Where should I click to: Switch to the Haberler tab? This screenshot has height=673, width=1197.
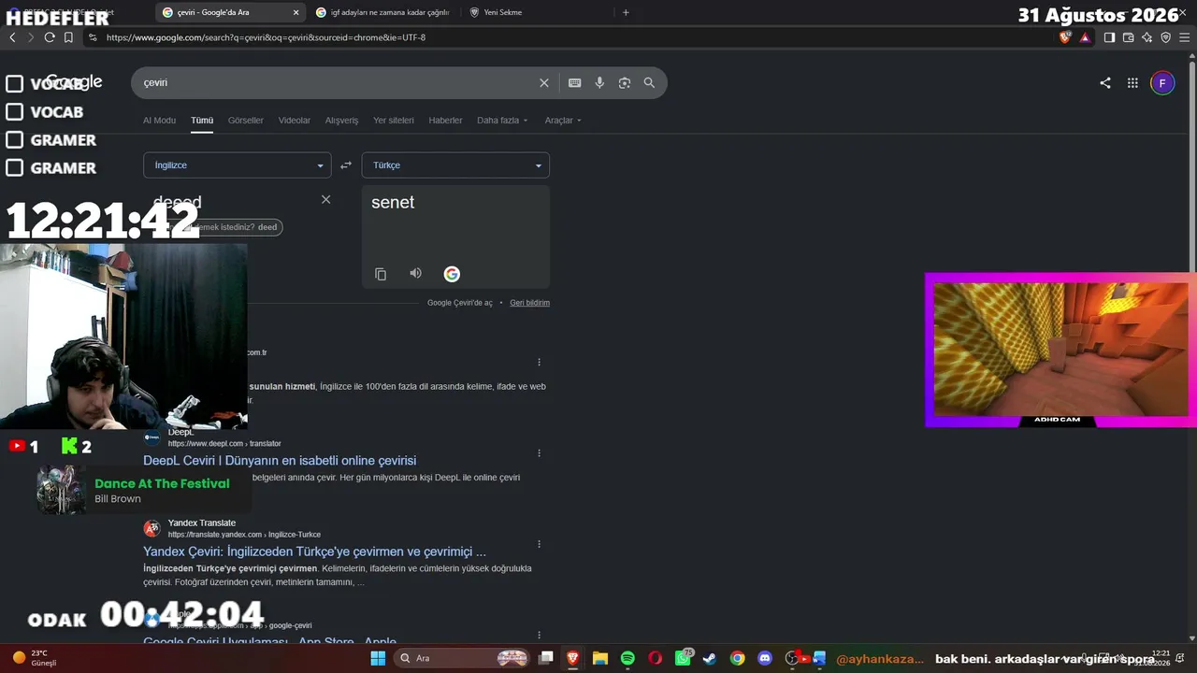point(446,121)
